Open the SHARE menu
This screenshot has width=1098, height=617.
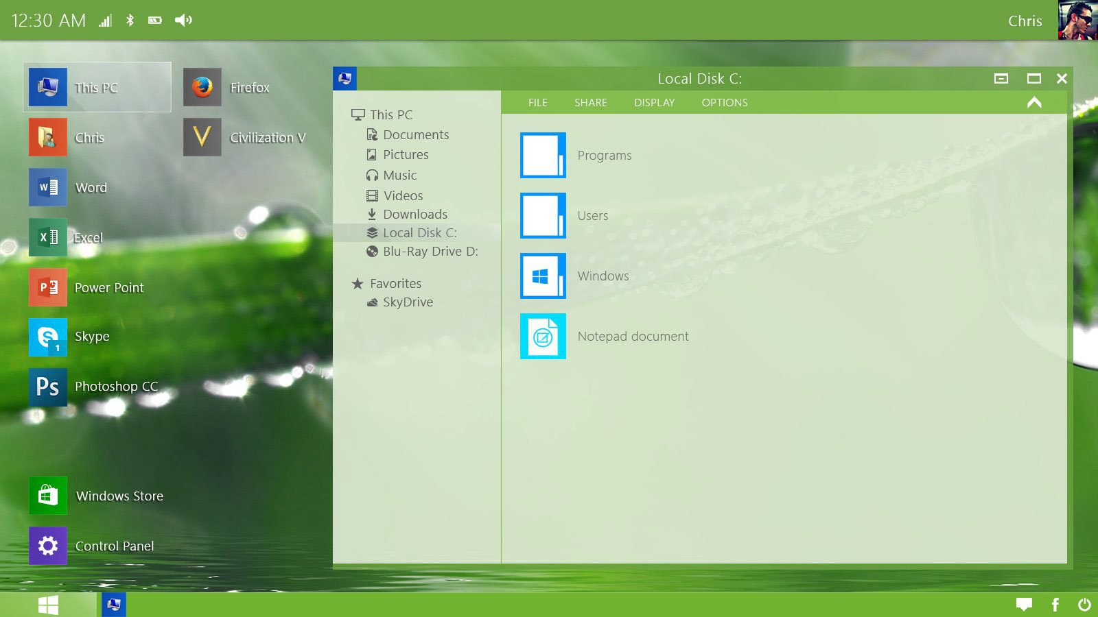[591, 102]
